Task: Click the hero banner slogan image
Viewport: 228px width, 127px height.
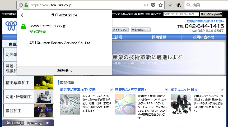Action: tap(169, 58)
